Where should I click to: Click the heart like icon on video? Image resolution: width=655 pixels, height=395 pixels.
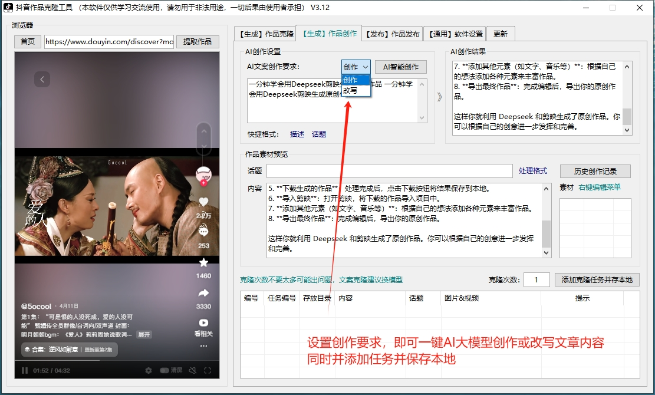click(203, 202)
